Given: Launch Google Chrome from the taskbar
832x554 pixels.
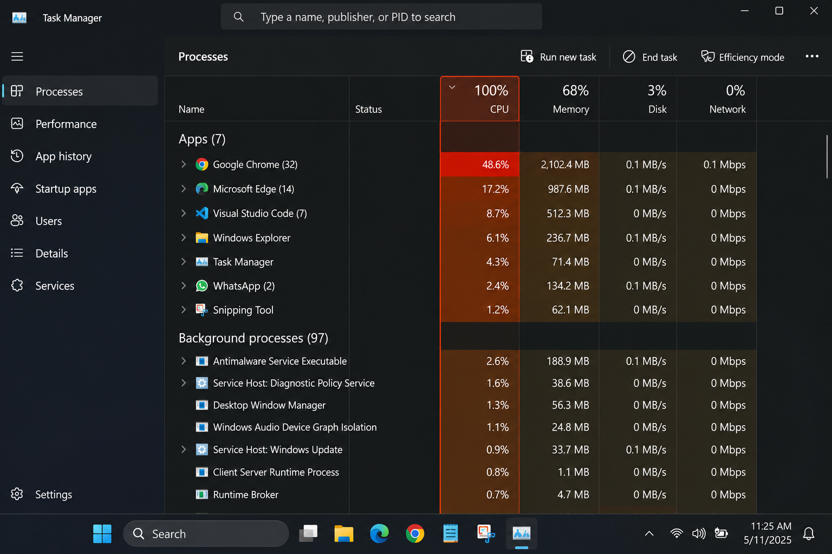Looking at the screenshot, I should click(415, 534).
